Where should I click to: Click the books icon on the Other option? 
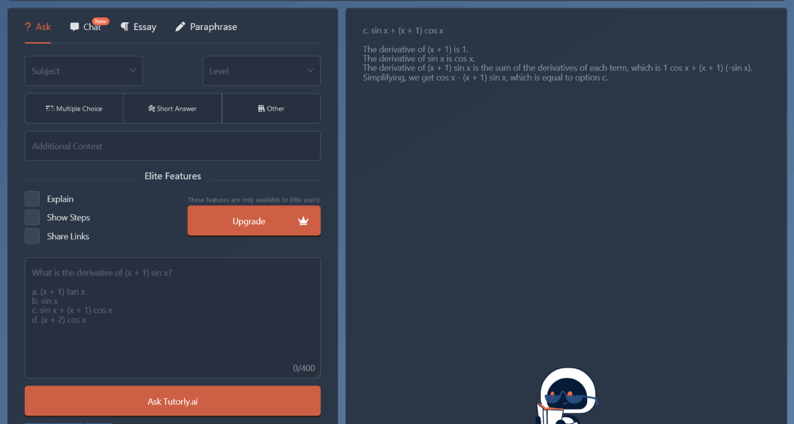tap(260, 108)
